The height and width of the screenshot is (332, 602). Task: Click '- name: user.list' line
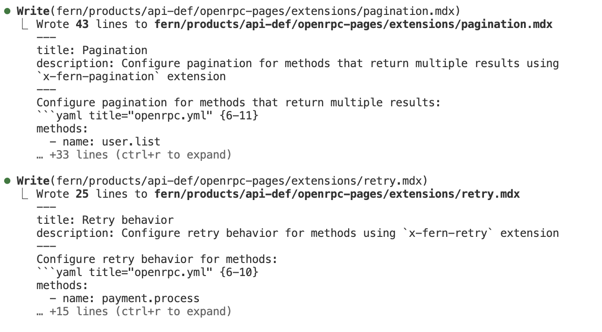(105, 141)
